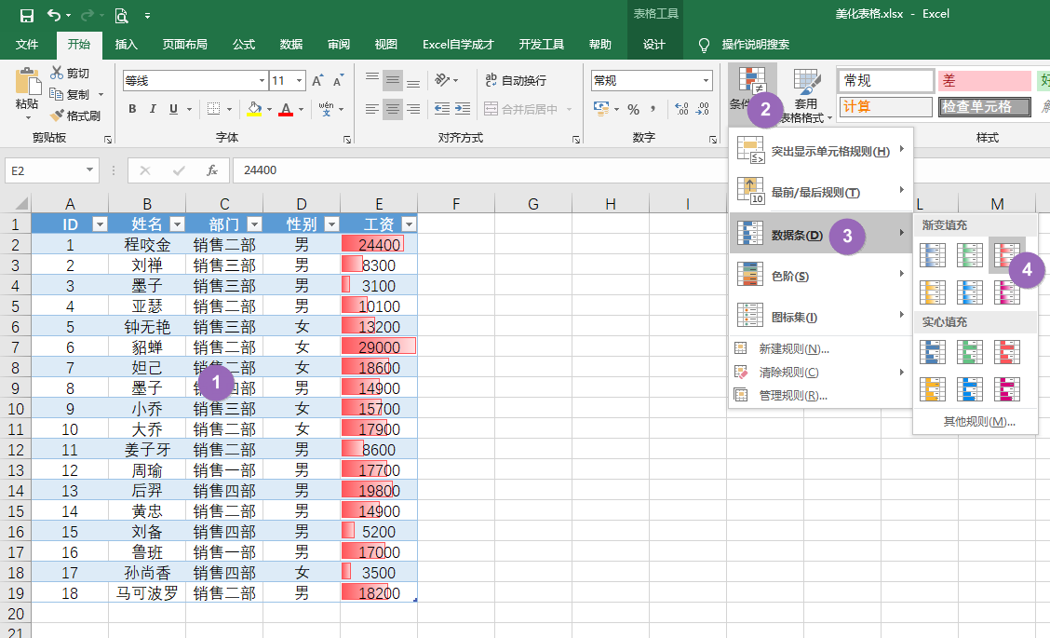Screen dimensions: 1050x638
Task: Click the align right icon
Action: pyautogui.click(x=414, y=109)
